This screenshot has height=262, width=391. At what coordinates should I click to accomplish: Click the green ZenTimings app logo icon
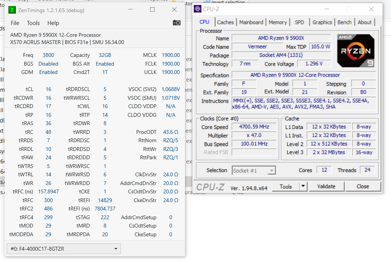pyautogui.click(x=12, y=10)
